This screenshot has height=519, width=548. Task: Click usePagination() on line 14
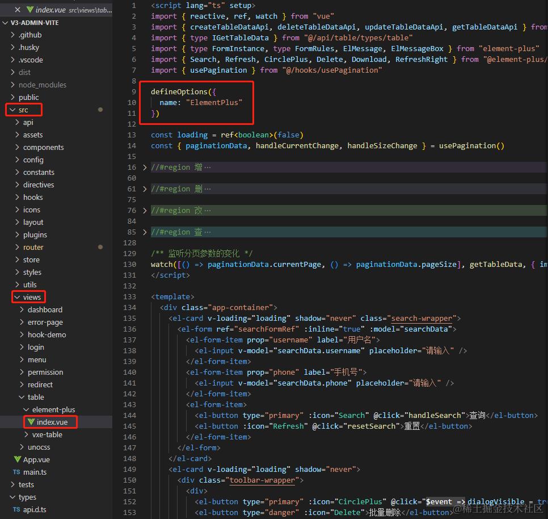coord(471,146)
